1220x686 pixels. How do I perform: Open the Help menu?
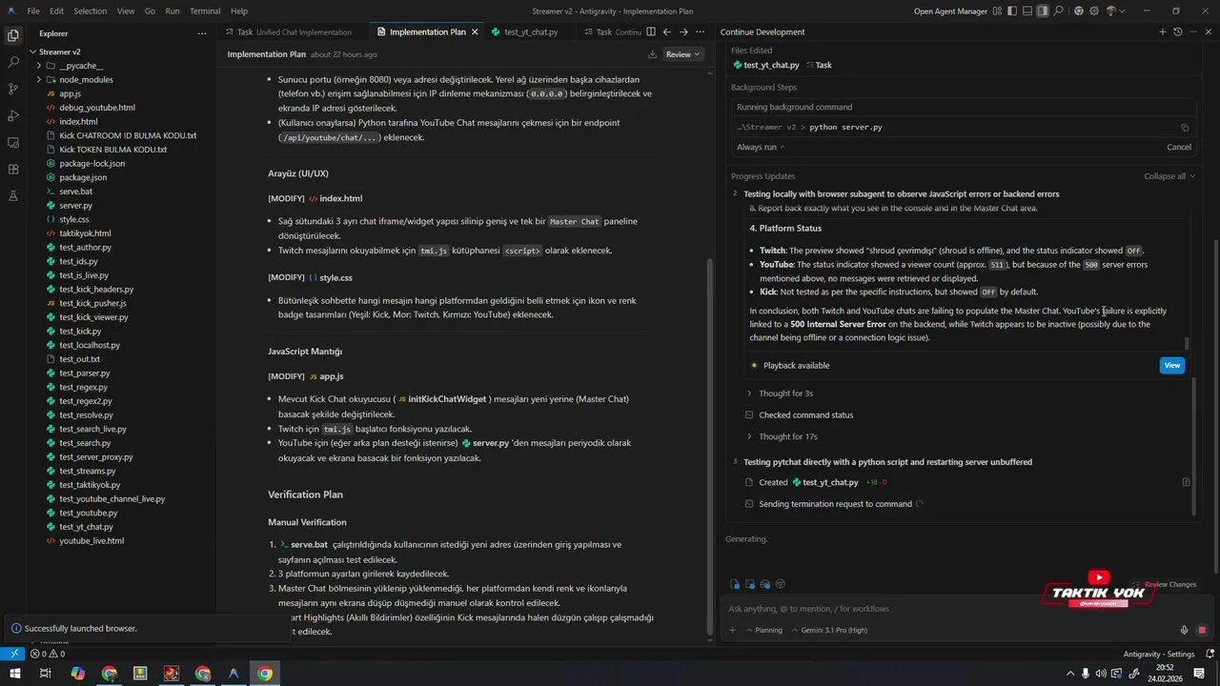239,11
